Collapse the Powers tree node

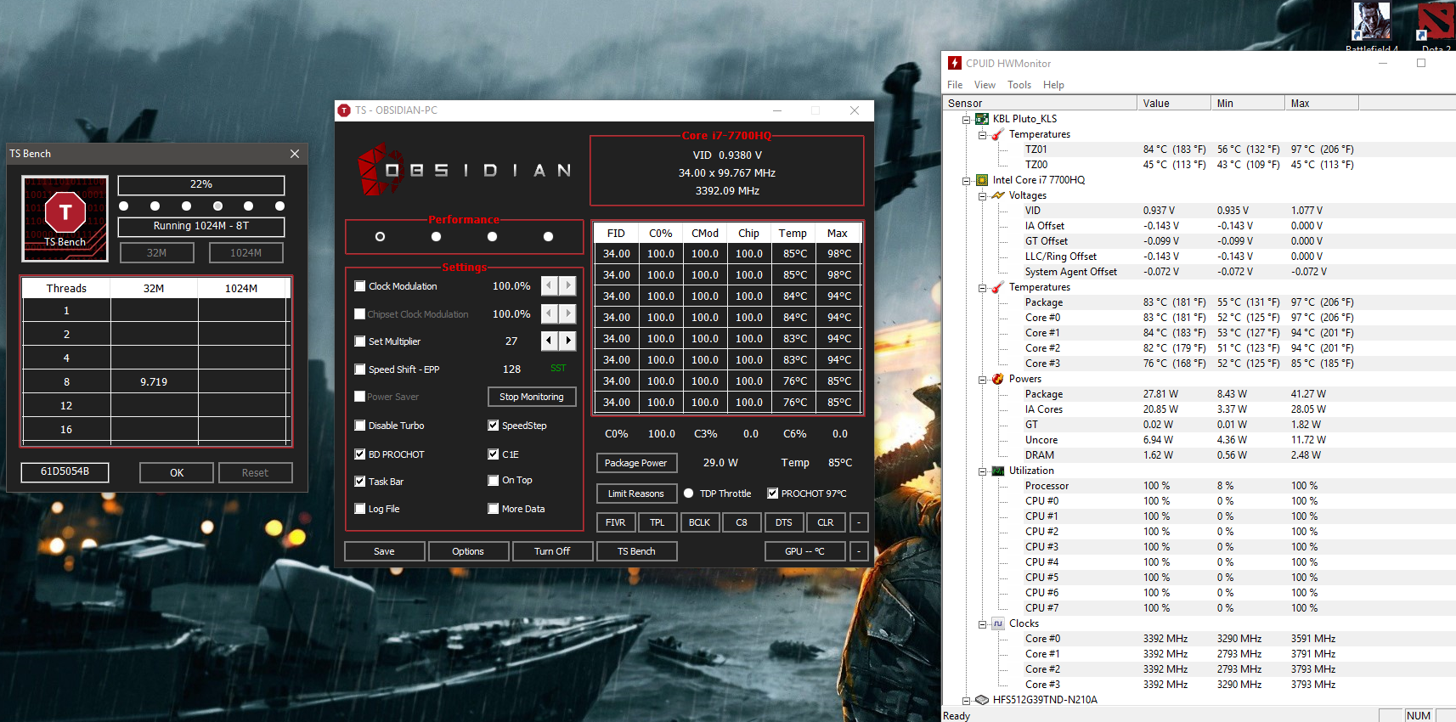(x=982, y=379)
